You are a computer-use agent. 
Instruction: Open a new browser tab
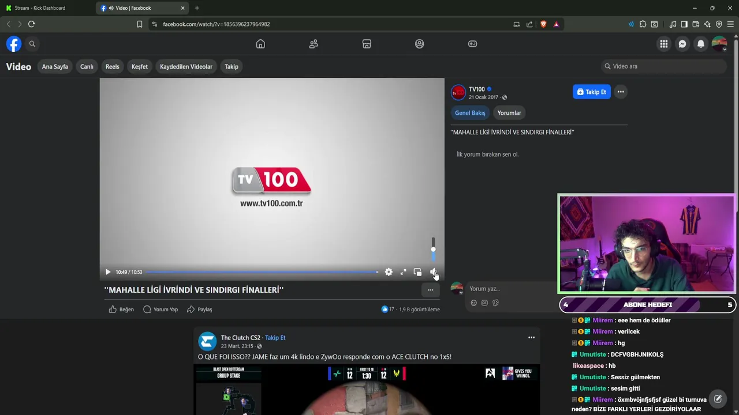point(197,8)
